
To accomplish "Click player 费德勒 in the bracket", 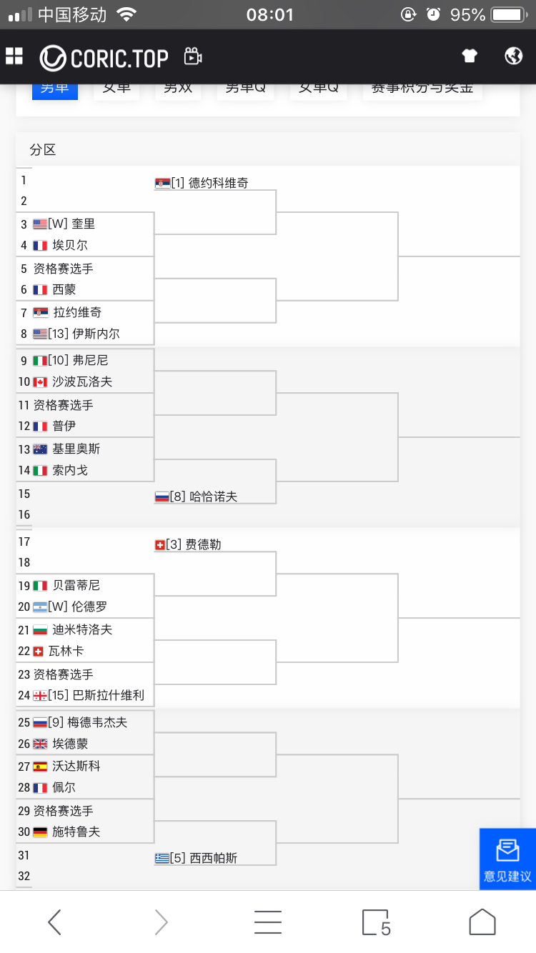I will (x=204, y=544).
